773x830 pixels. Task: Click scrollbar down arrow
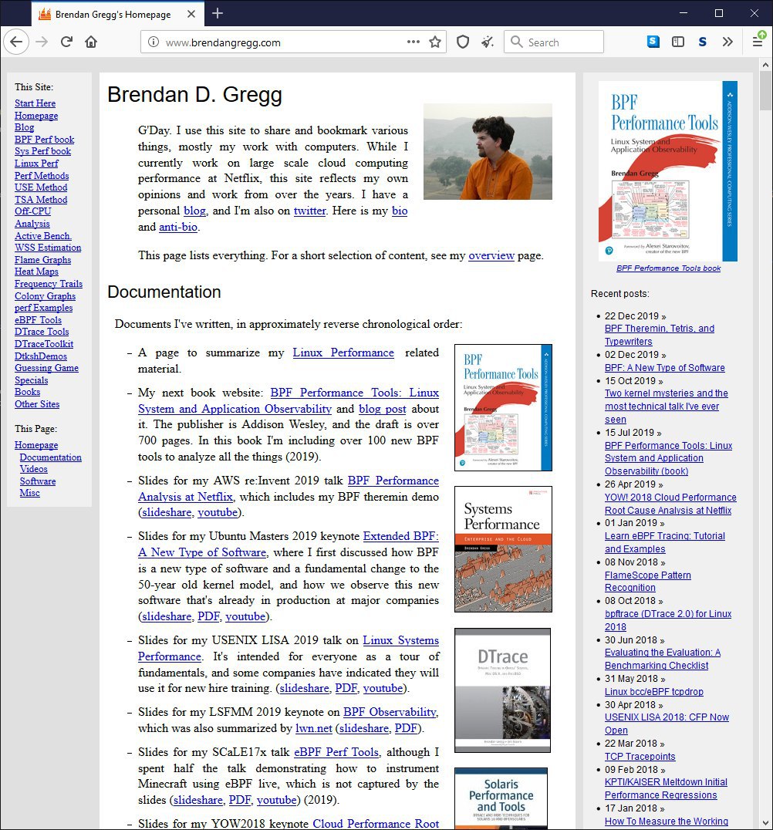click(765, 822)
